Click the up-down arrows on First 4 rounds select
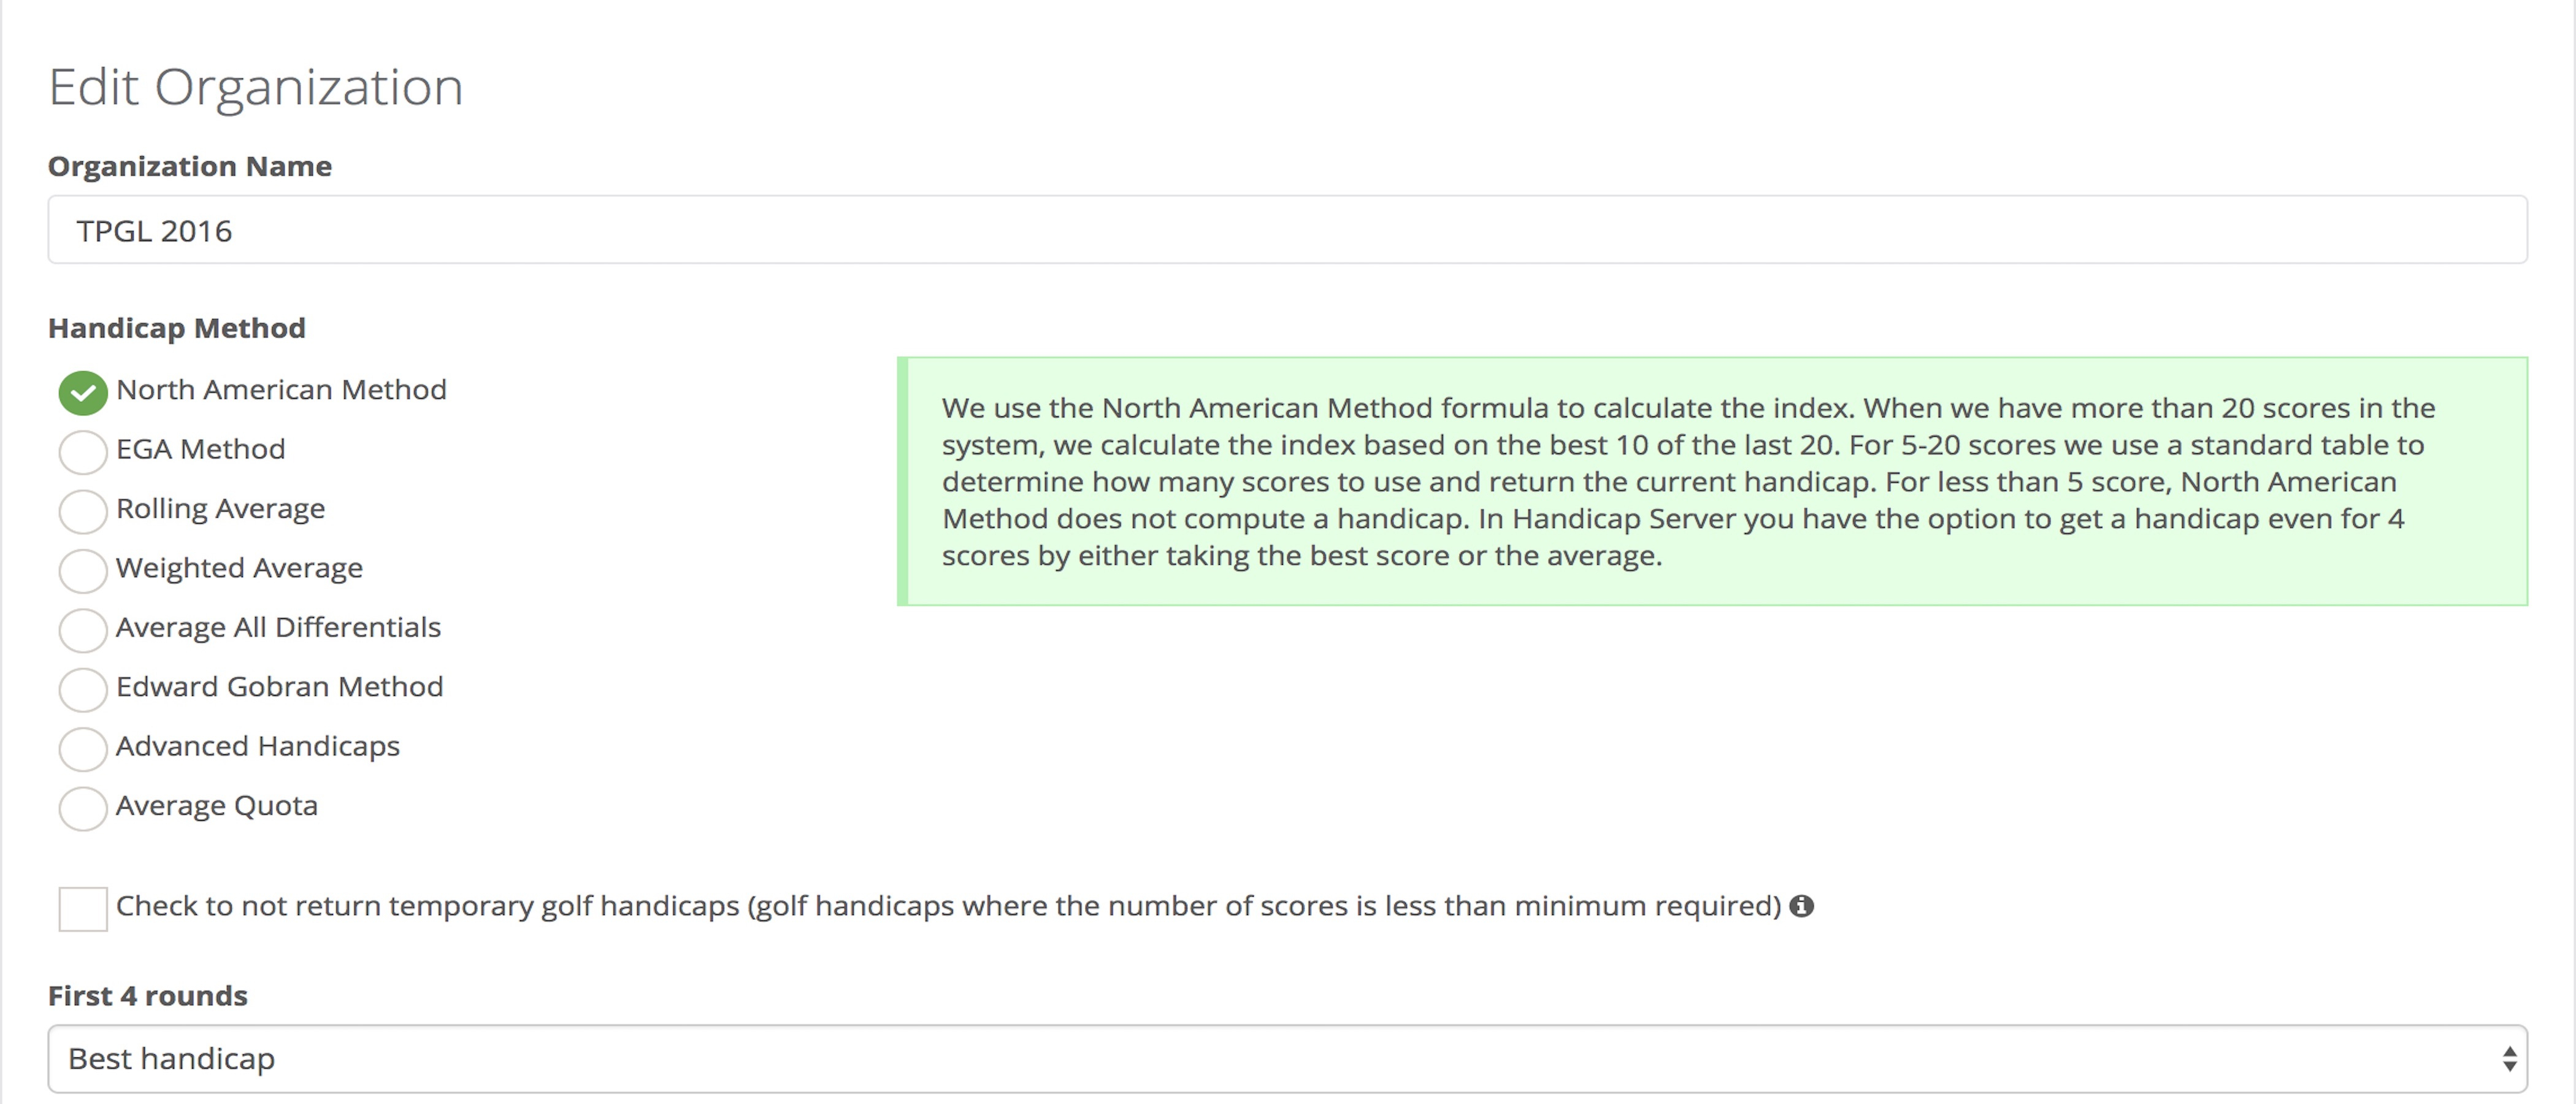The width and height of the screenshot is (2576, 1104). pos(2509,1059)
